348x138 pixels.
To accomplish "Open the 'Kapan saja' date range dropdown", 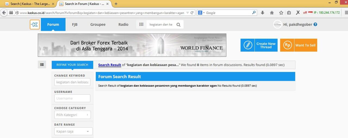I will (73, 132).
